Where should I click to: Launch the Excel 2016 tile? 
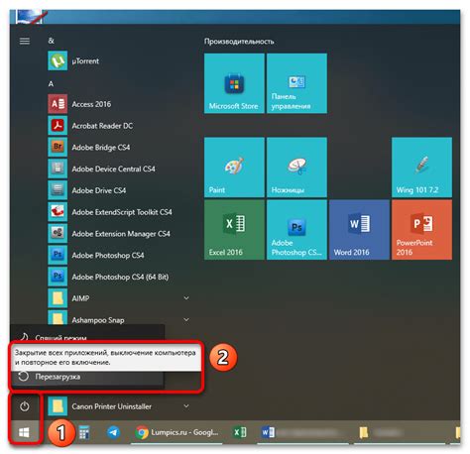point(234,230)
